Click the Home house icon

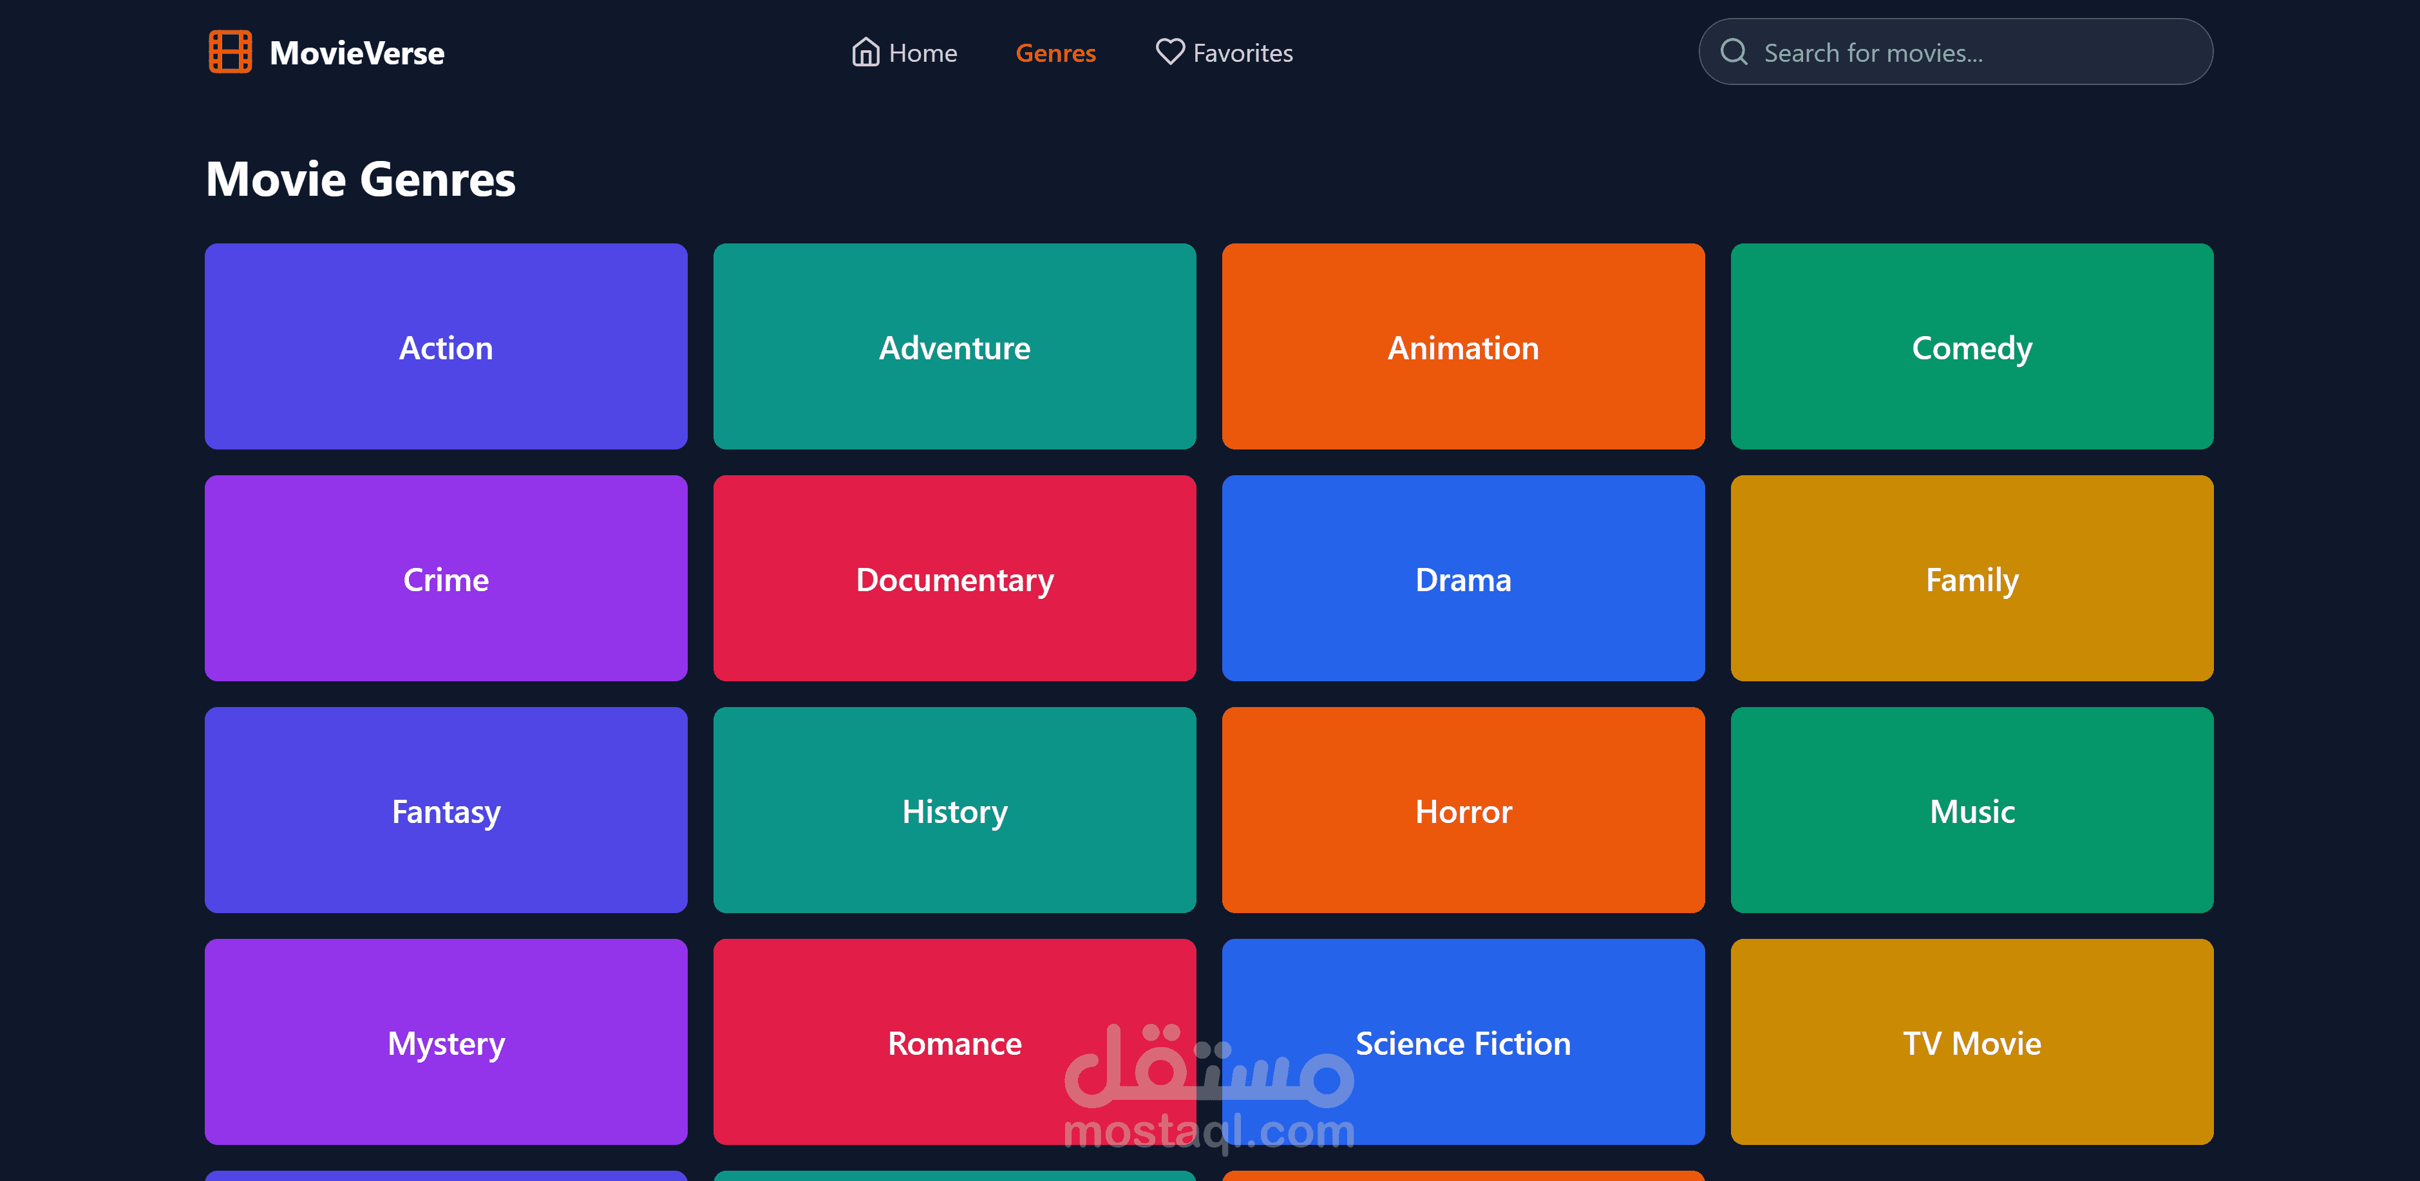tap(865, 52)
